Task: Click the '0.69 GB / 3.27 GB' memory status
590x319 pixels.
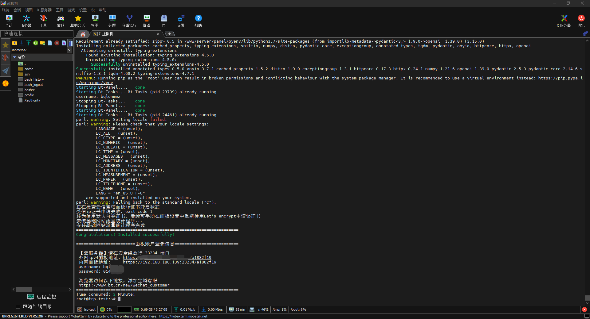Action: pyautogui.click(x=151, y=309)
